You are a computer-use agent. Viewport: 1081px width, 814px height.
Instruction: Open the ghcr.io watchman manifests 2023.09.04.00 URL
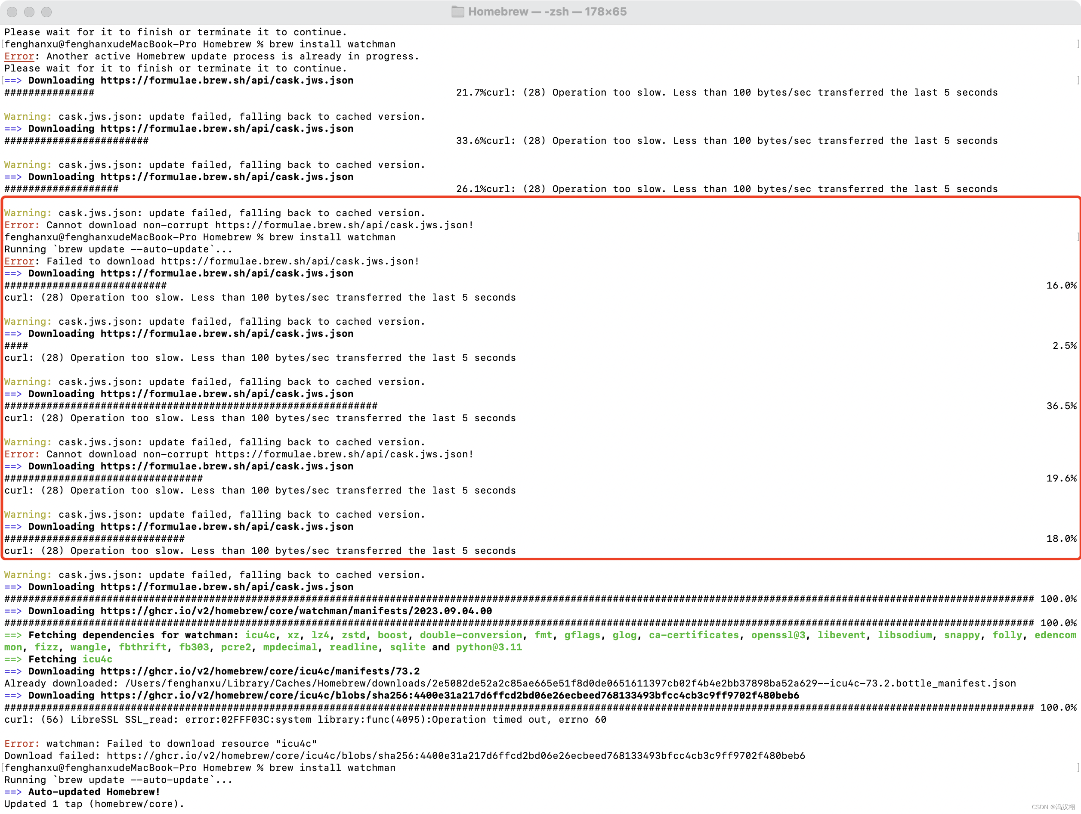(296, 611)
